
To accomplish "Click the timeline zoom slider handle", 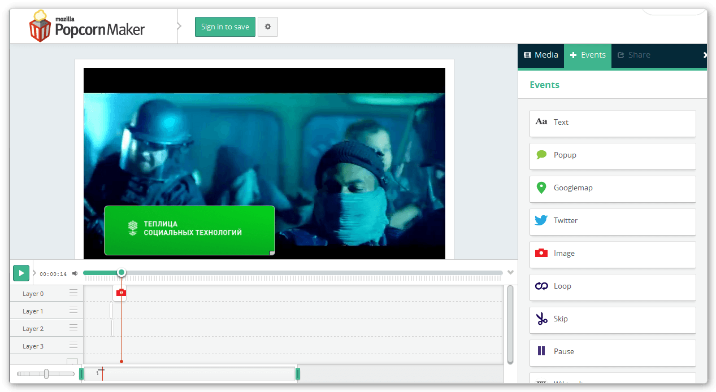I will click(46, 374).
